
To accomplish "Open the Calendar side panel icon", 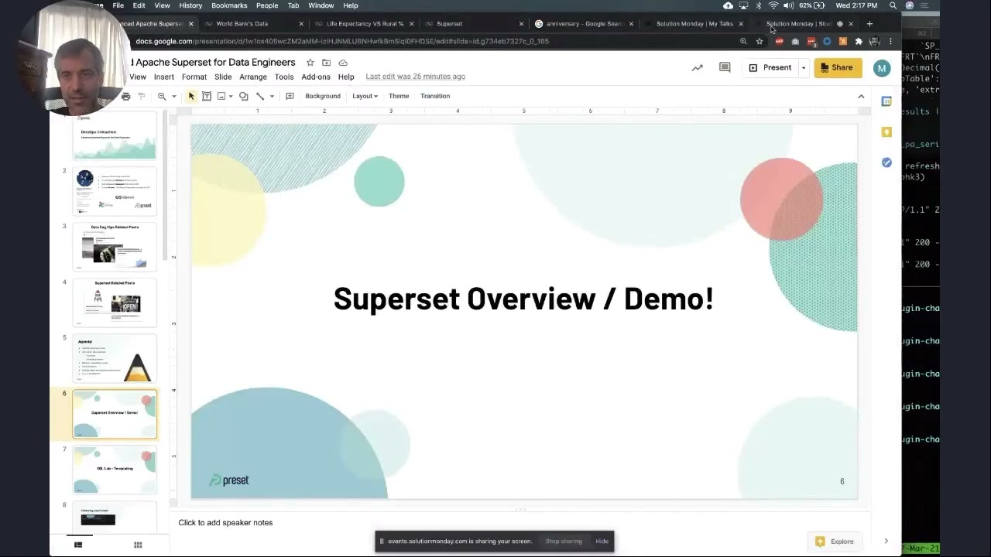I will pos(886,101).
